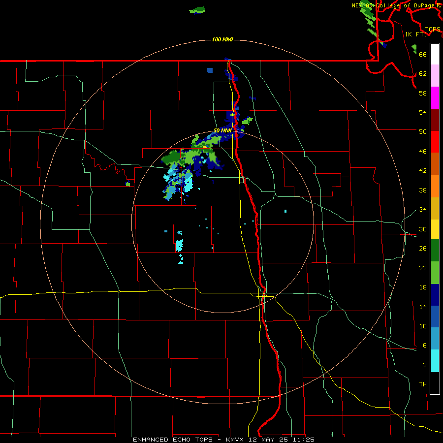Click the "6" legend value
This screenshot has width=443, height=443.
425,346
